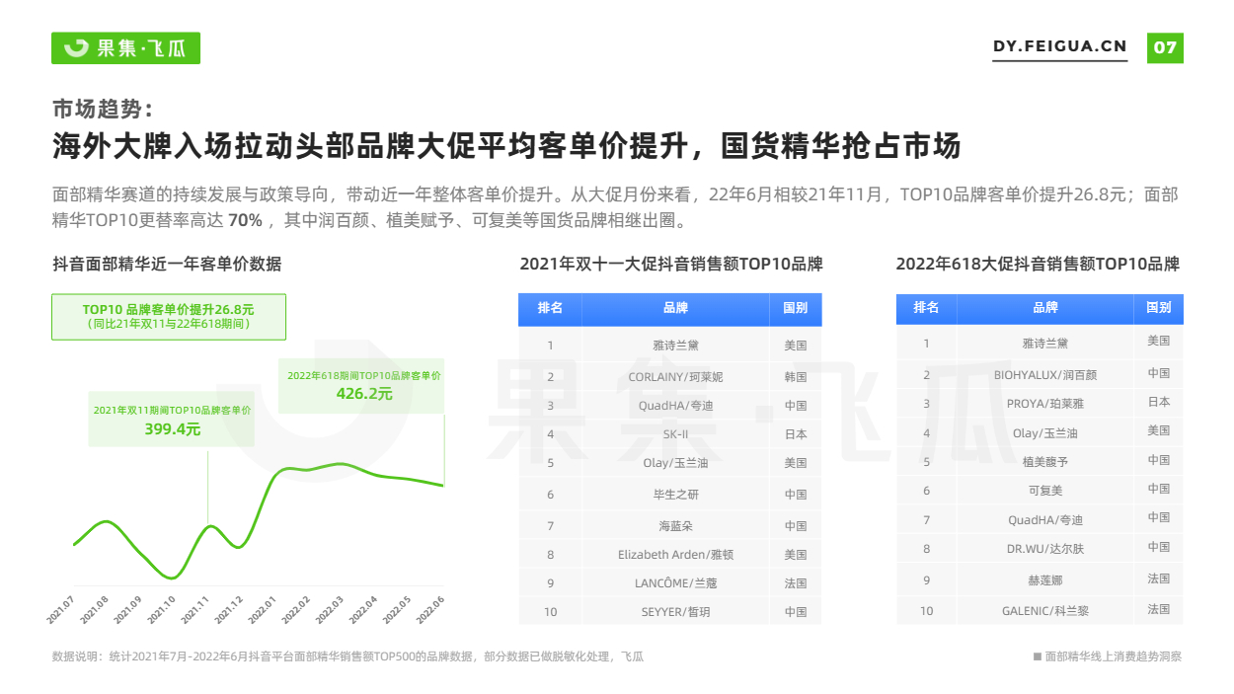Click x-axis label 2021.09

point(126,610)
